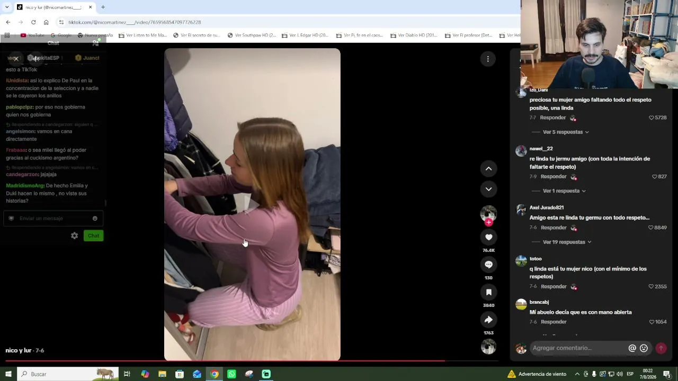The width and height of the screenshot is (678, 381).
Task: Close the chat overlay with X icon
Action: [x=16, y=58]
